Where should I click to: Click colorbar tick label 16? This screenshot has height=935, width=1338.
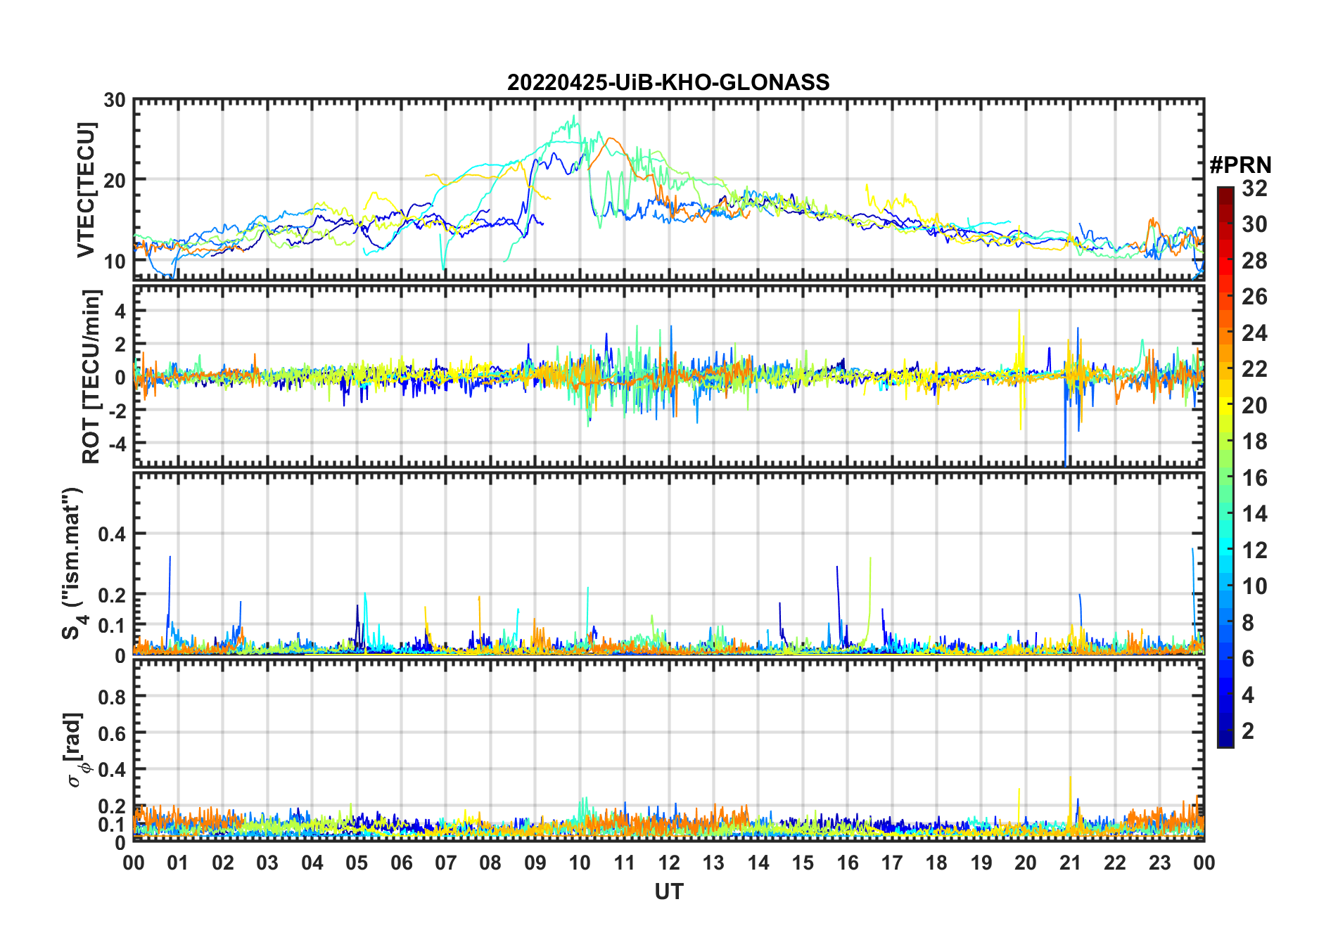tap(1254, 478)
